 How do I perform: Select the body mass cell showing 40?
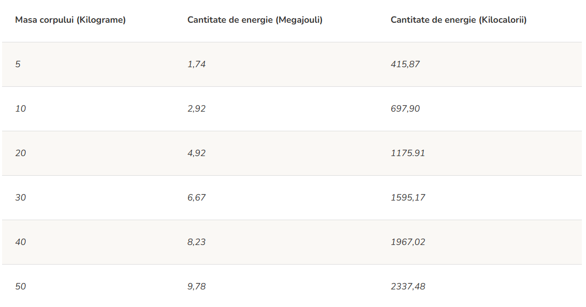[x=21, y=242]
